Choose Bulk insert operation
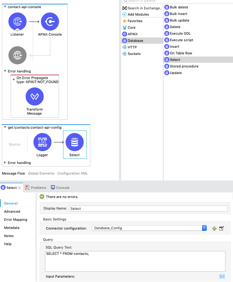The width and height of the screenshot is (233, 282). [176, 14]
